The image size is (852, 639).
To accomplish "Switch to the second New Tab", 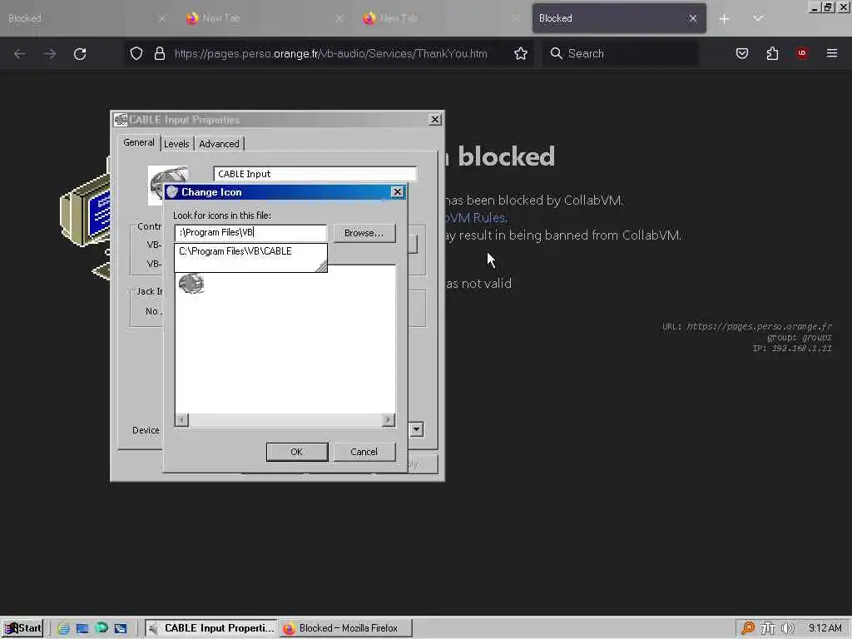I will (x=441, y=18).
